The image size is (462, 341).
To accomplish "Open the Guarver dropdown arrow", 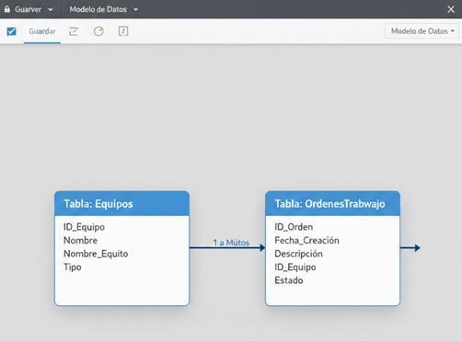I will (x=51, y=10).
